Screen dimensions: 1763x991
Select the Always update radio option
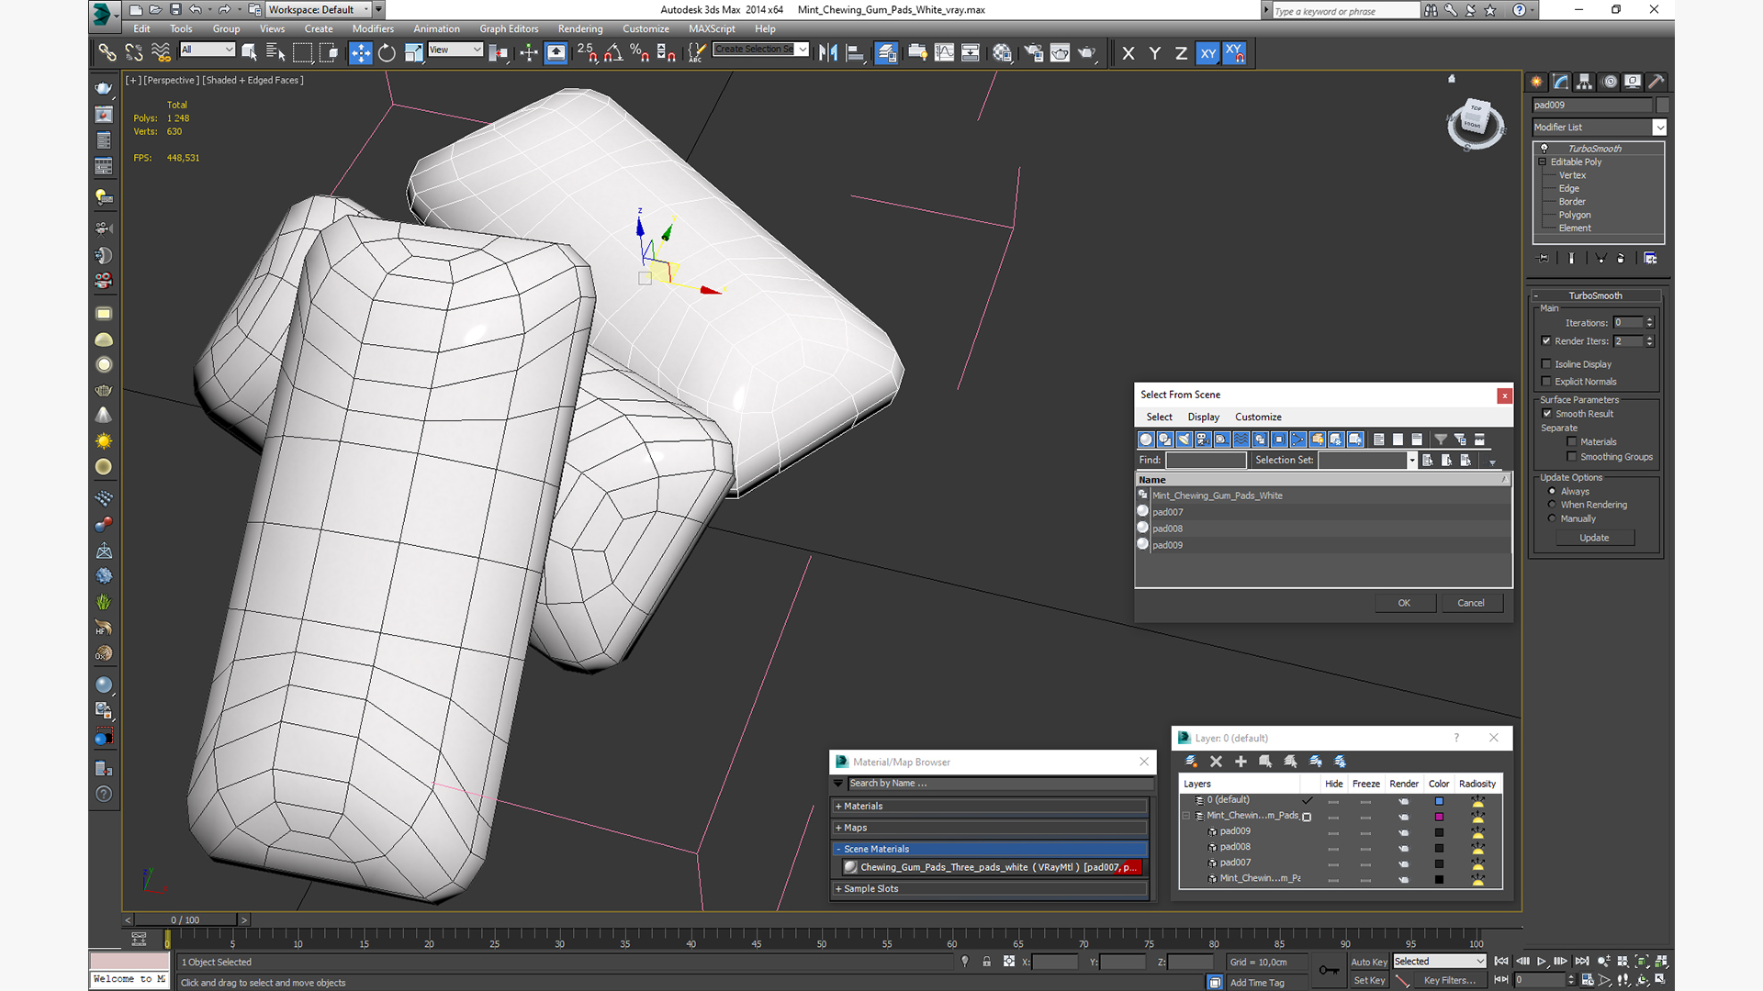coord(1553,492)
